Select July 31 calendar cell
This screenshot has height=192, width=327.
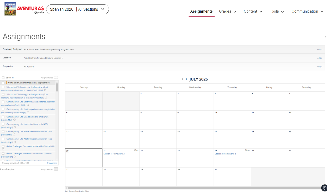pyautogui.click(x=232, y=177)
